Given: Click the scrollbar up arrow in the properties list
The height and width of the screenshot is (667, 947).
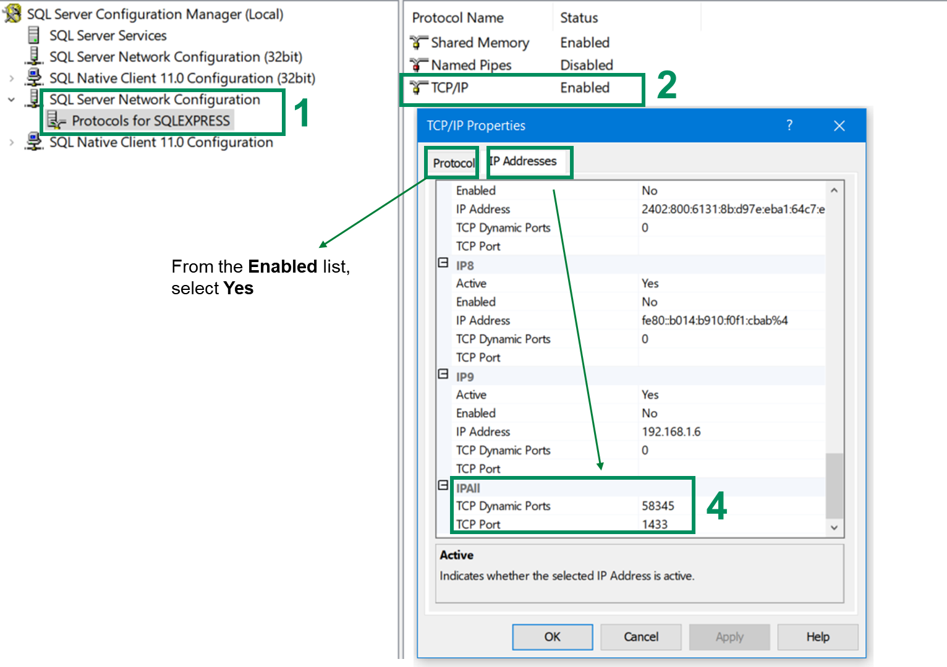Looking at the screenshot, I should tap(834, 190).
